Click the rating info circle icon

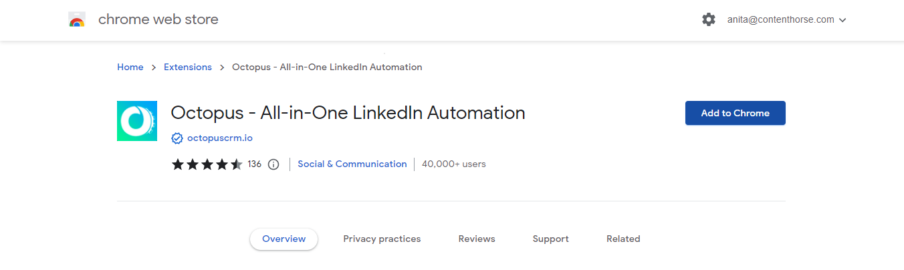point(273,164)
